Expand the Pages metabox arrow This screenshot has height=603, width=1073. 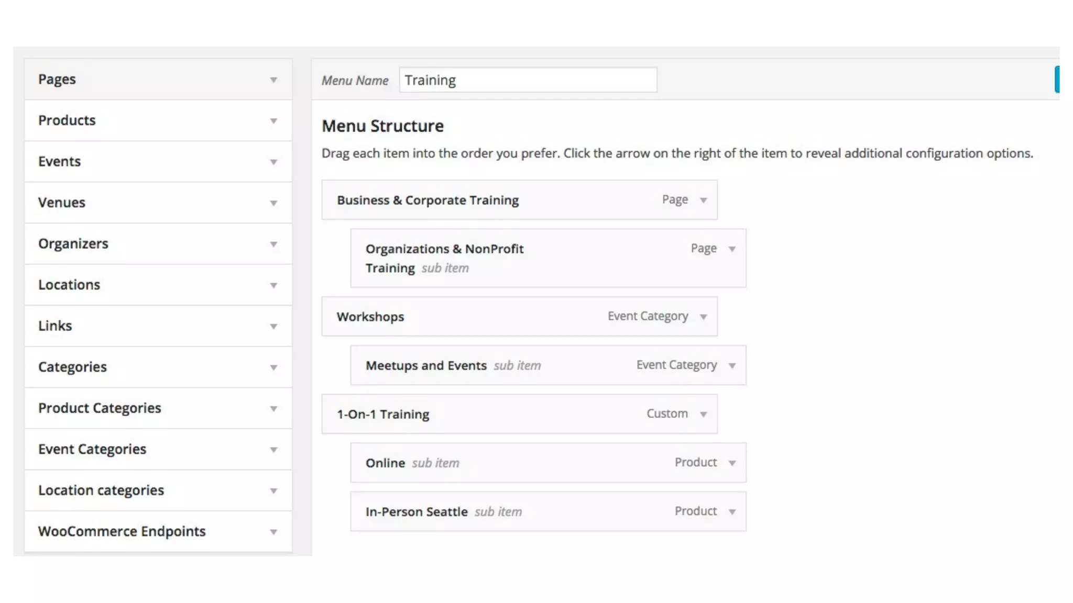click(273, 80)
